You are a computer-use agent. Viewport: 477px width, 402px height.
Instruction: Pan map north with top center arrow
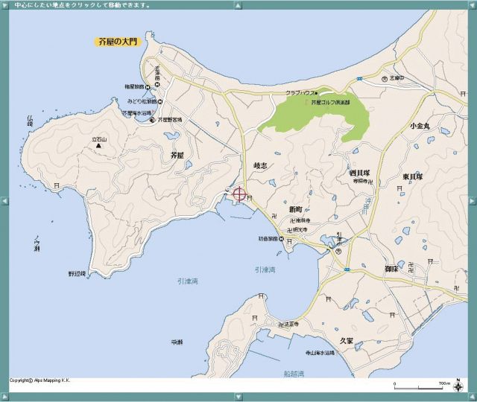point(238,4)
